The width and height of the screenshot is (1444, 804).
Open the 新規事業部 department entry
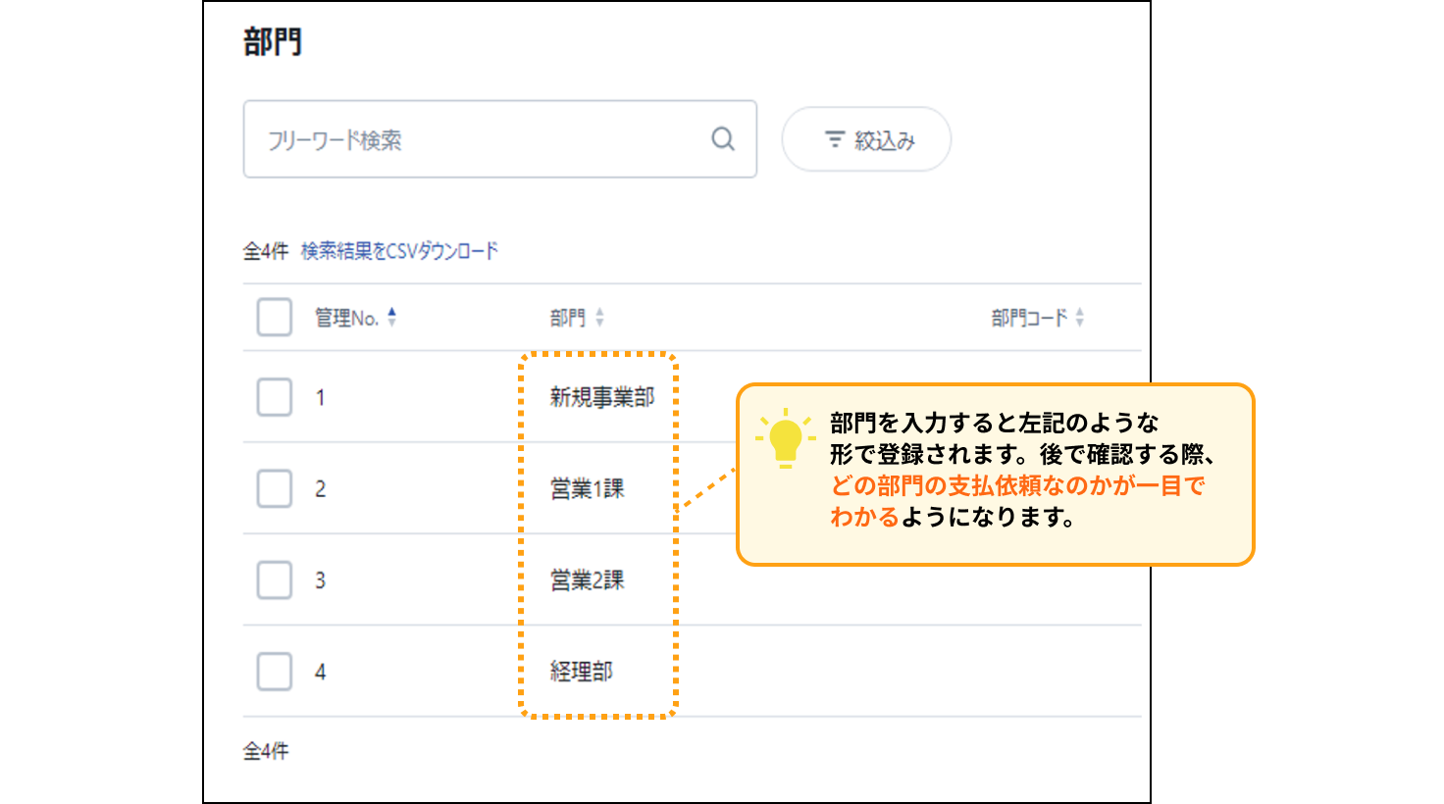click(601, 397)
